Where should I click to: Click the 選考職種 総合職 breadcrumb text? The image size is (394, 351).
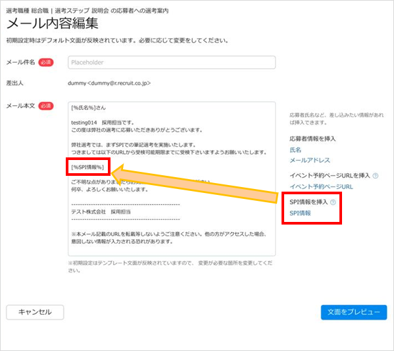coord(28,11)
